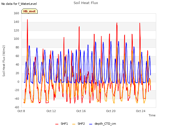The image size is (172, 129).
Task: Click the 0 y-axis tick label
Action: click(18, 82)
